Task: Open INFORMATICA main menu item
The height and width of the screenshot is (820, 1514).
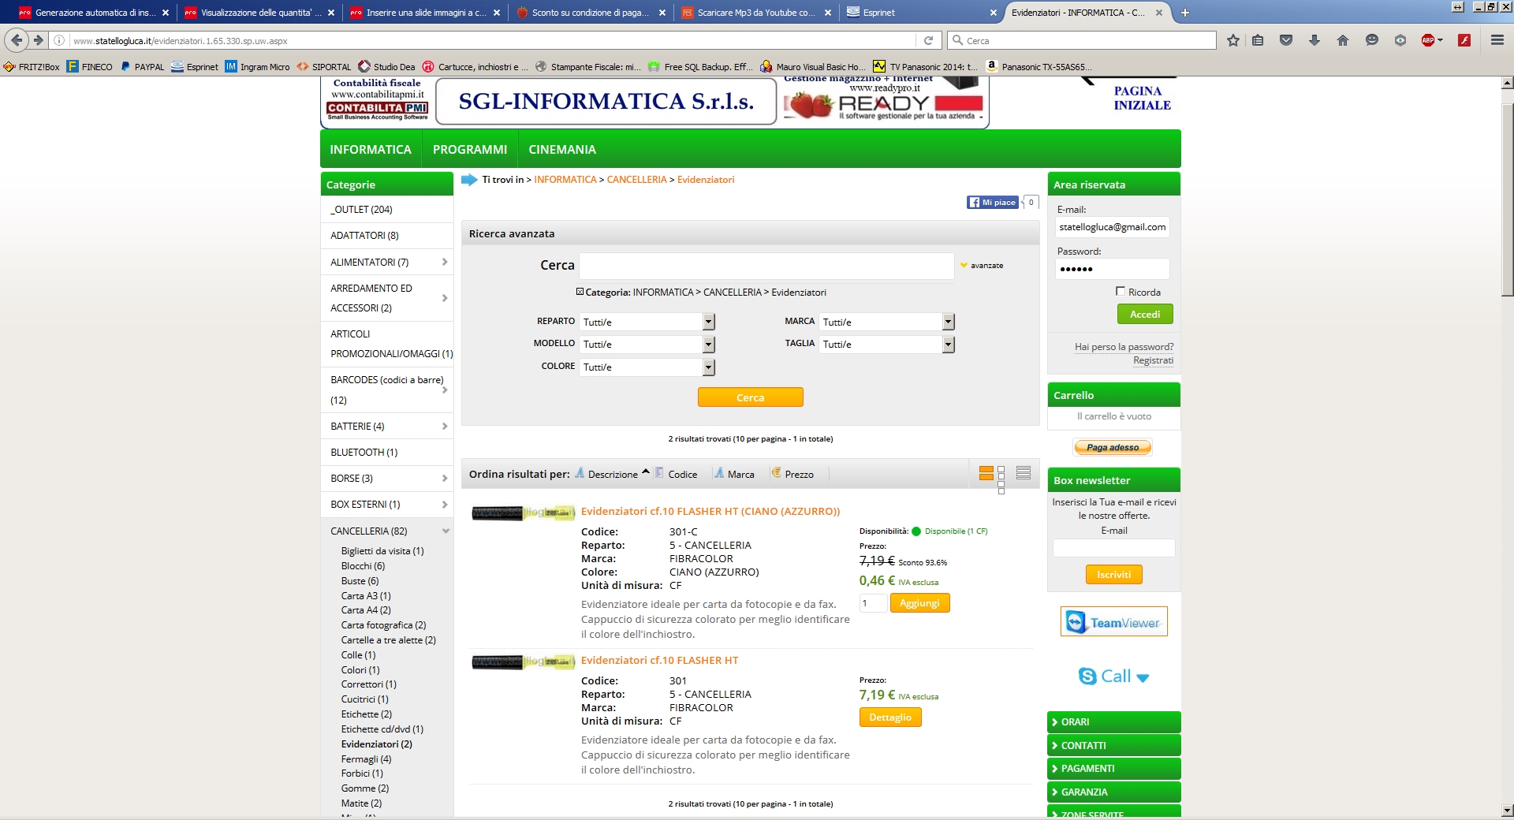Action: tap(371, 149)
